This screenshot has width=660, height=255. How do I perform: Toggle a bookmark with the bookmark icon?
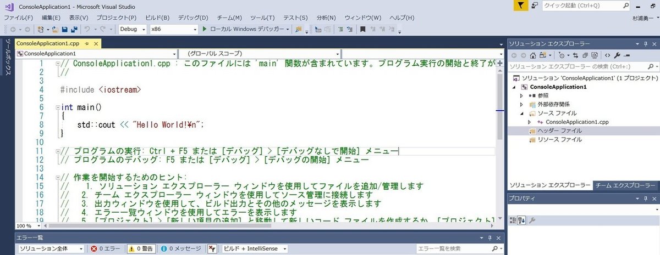point(363,29)
